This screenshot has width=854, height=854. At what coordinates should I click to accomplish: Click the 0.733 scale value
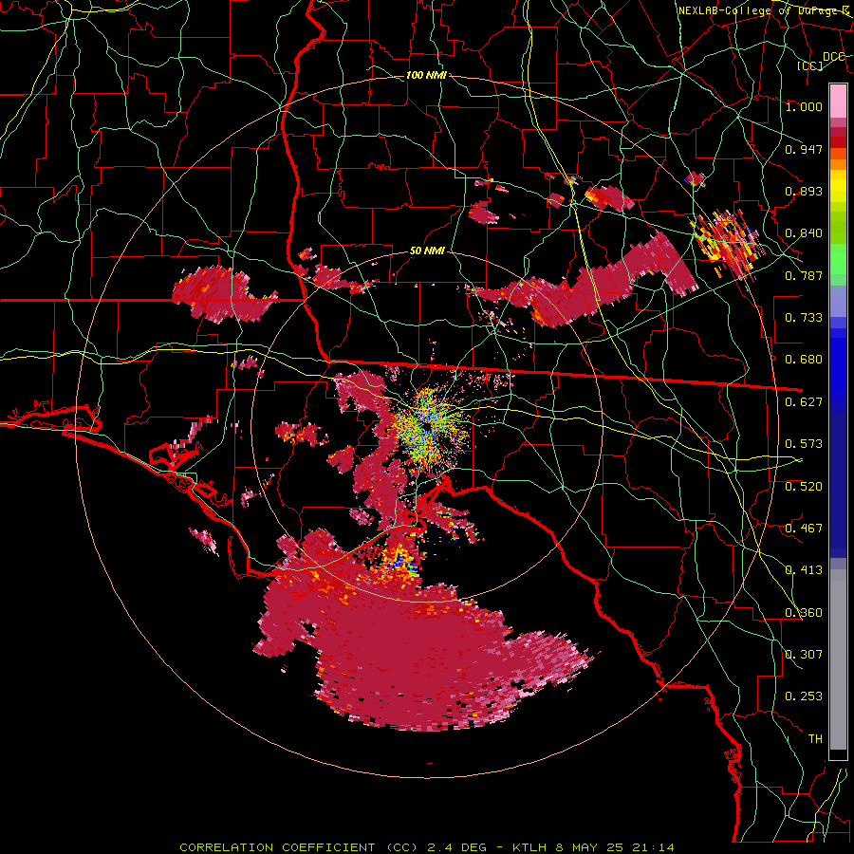(x=804, y=317)
